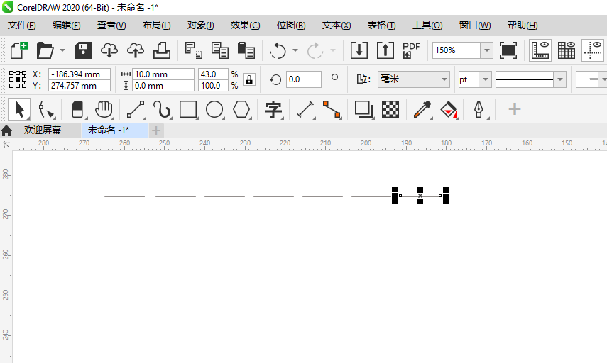This screenshot has width=607, height=363.
Task: Click the Y position field
Action: click(80, 86)
